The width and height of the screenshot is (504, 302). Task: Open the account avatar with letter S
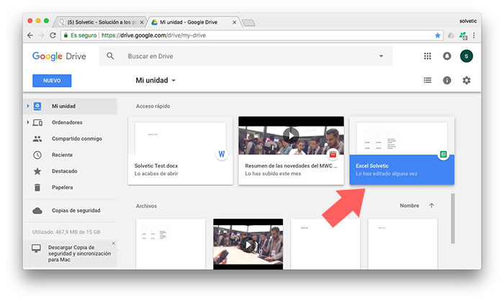[466, 56]
